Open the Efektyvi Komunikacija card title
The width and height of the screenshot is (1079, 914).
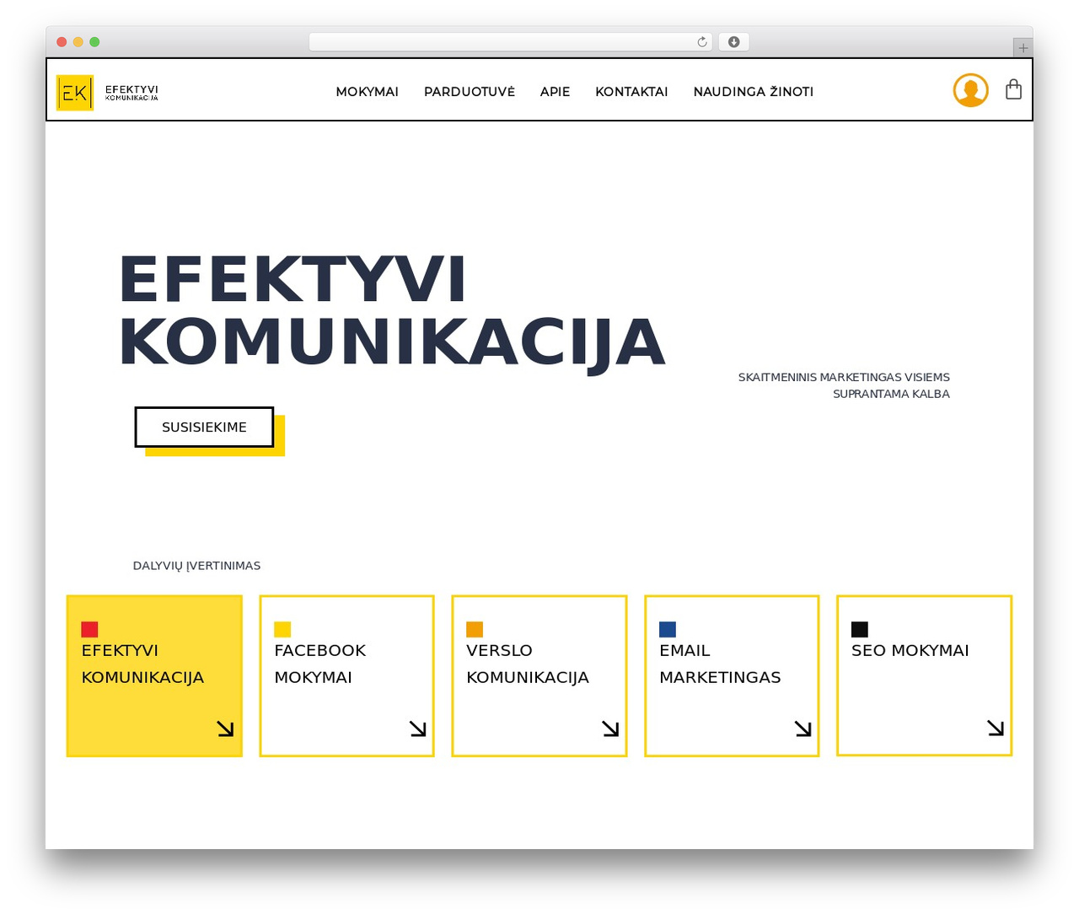(x=142, y=664)
